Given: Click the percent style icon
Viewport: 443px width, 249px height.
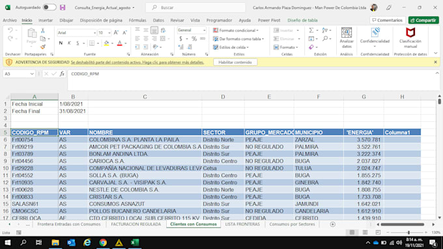Looking at the screenshot, I should pyautogui.click(x=194, y=38).
